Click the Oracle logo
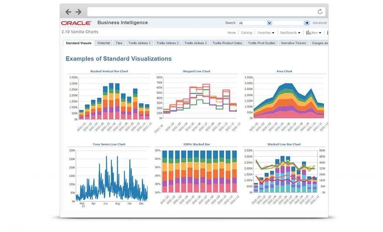Screen dimensions: 383x232 coord(76,23)
